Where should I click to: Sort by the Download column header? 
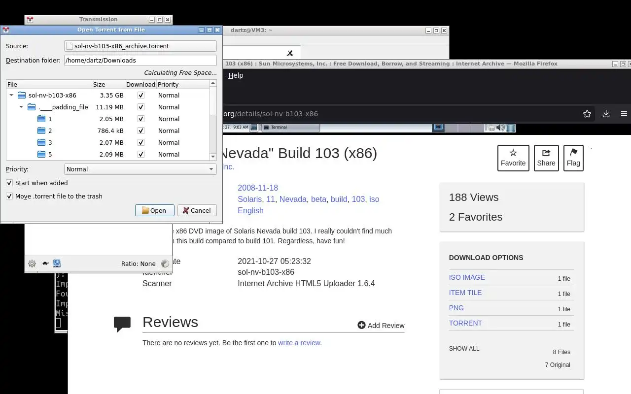pos(140,84)
